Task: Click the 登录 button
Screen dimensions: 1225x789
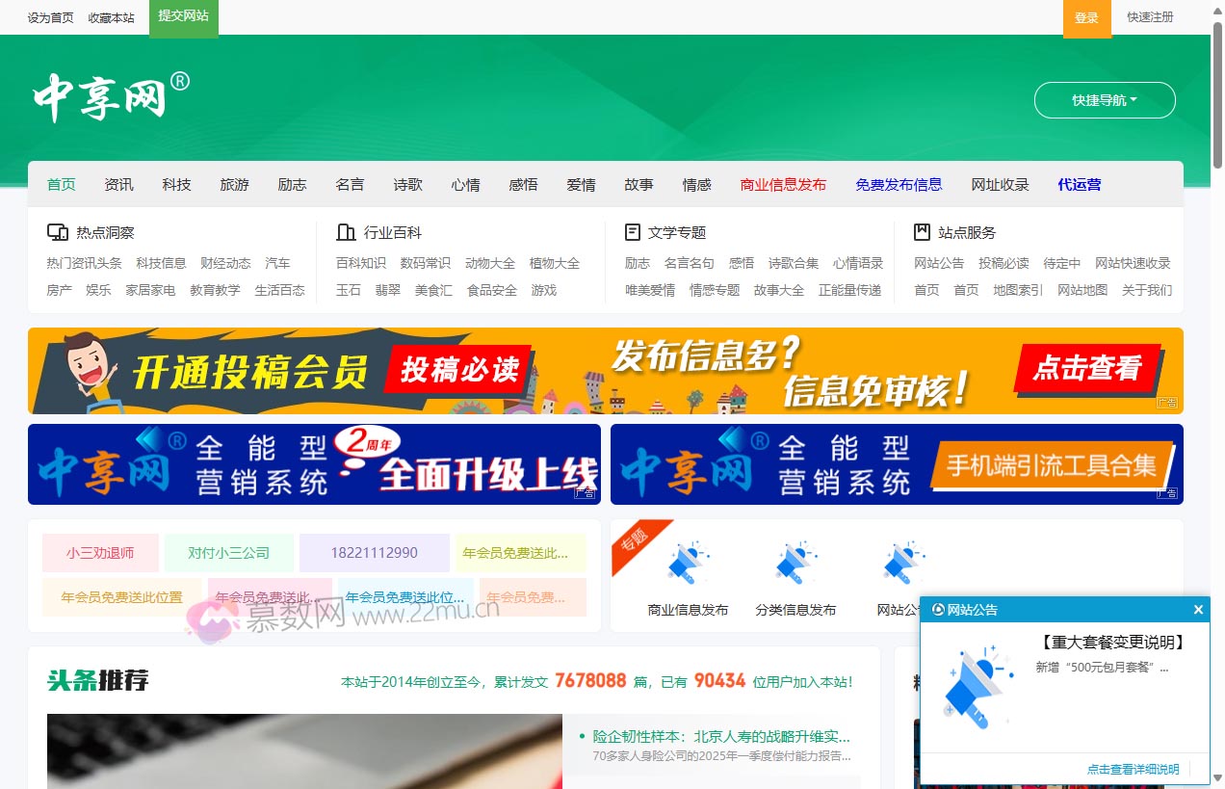Action: (x=1087, y=17)
